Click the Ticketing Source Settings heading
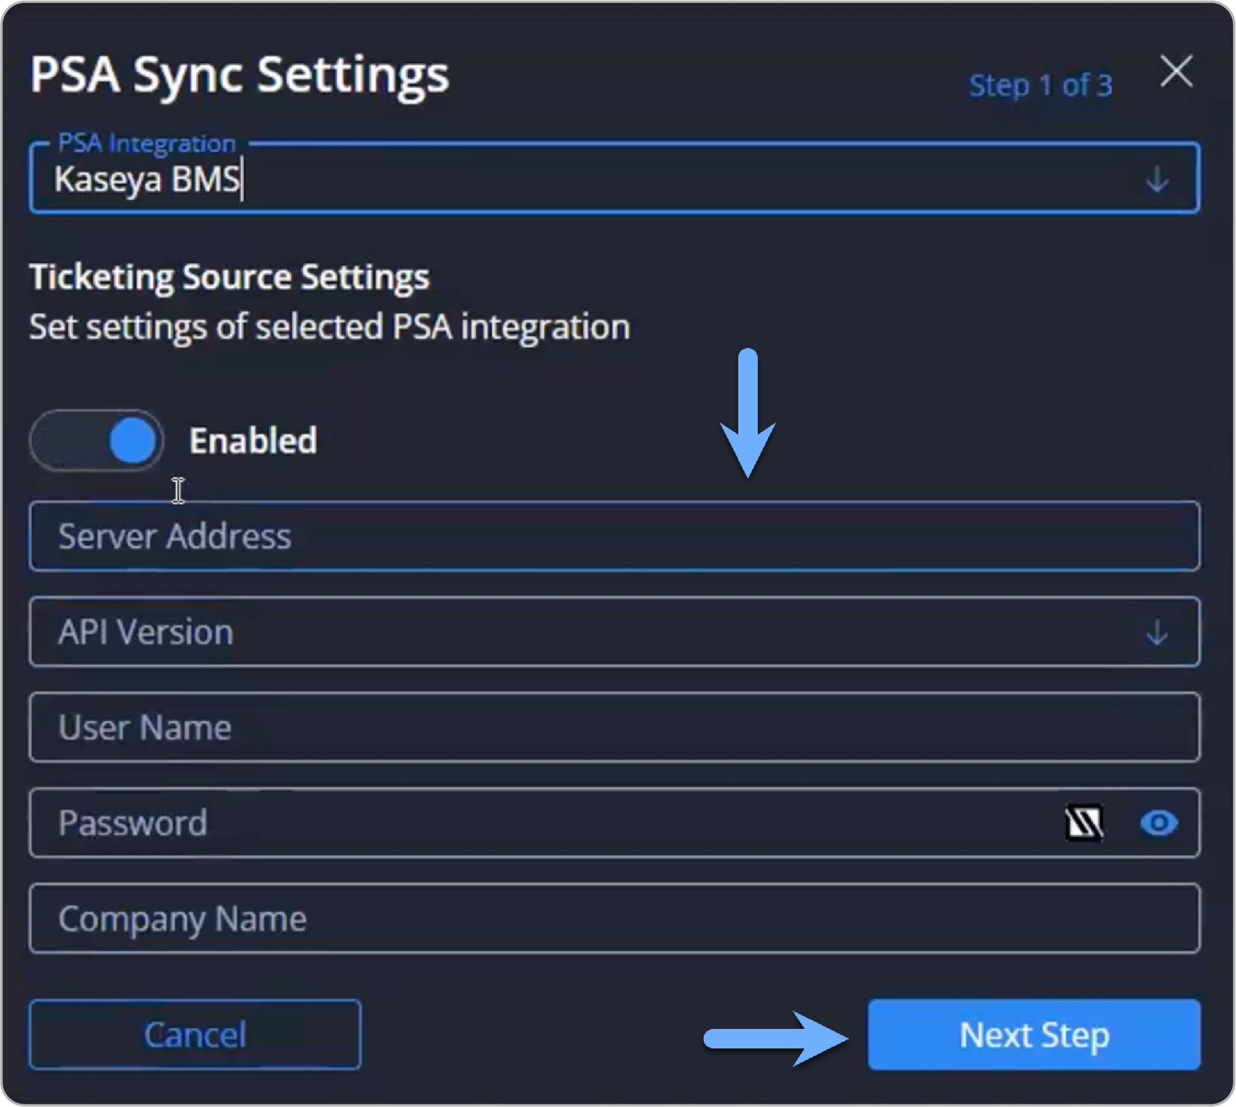The height and width of the screenshot is (1107, 1236). 229,277
